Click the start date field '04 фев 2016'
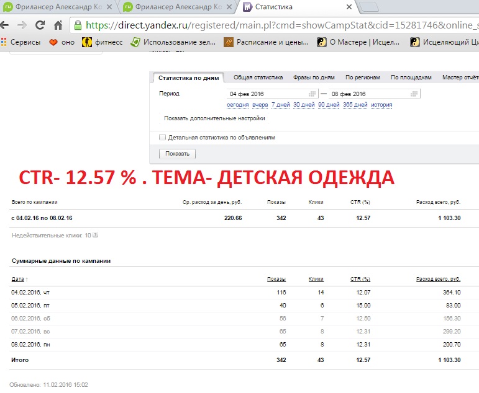The image size is (479, 393). coord(273,94)
